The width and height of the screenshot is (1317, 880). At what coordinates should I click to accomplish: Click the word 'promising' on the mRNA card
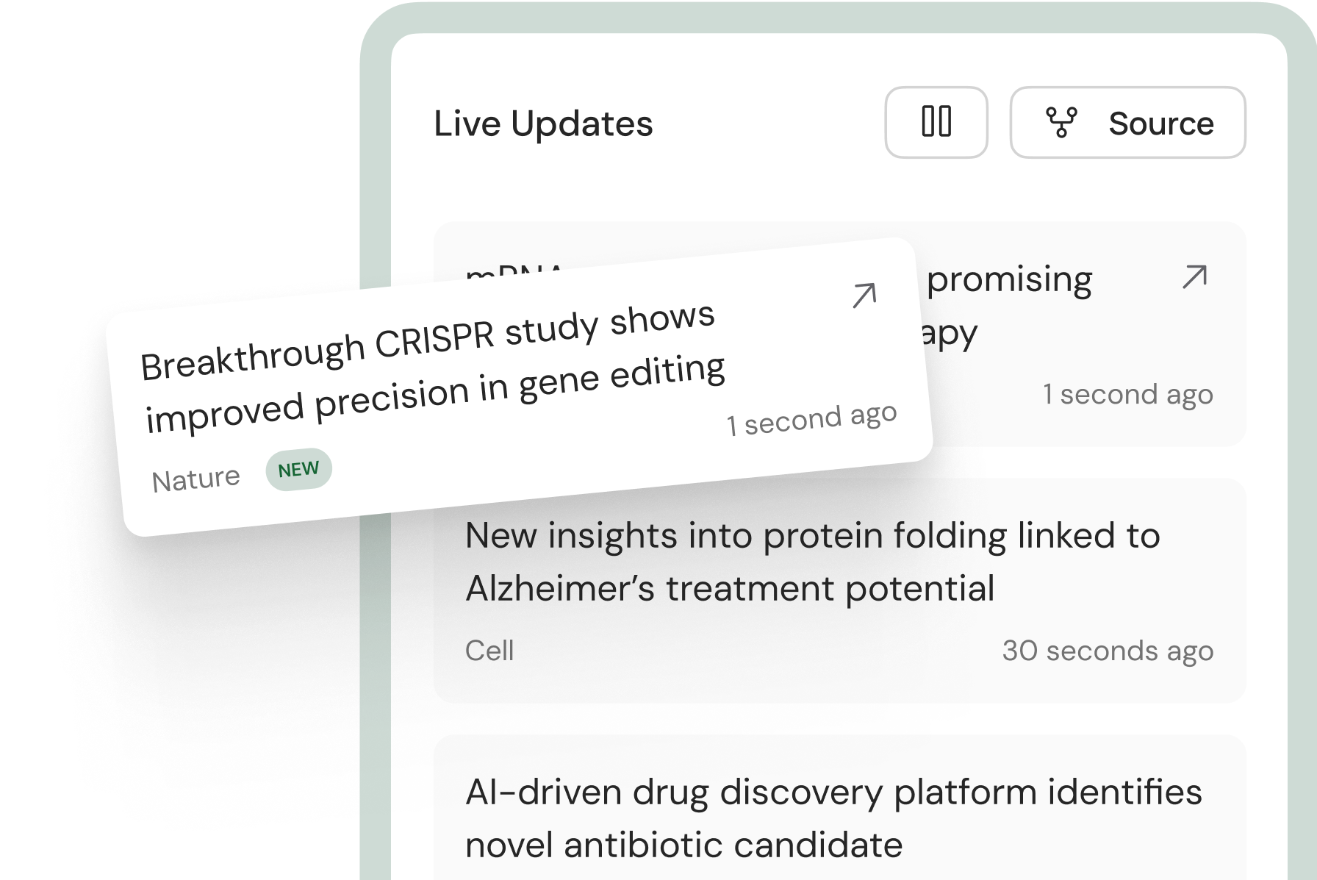click(1009, 279)
